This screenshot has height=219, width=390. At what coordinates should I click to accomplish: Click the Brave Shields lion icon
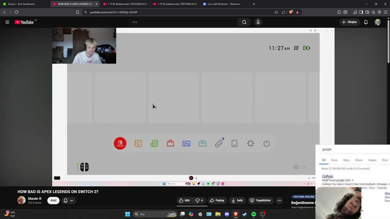click(291, 12)
